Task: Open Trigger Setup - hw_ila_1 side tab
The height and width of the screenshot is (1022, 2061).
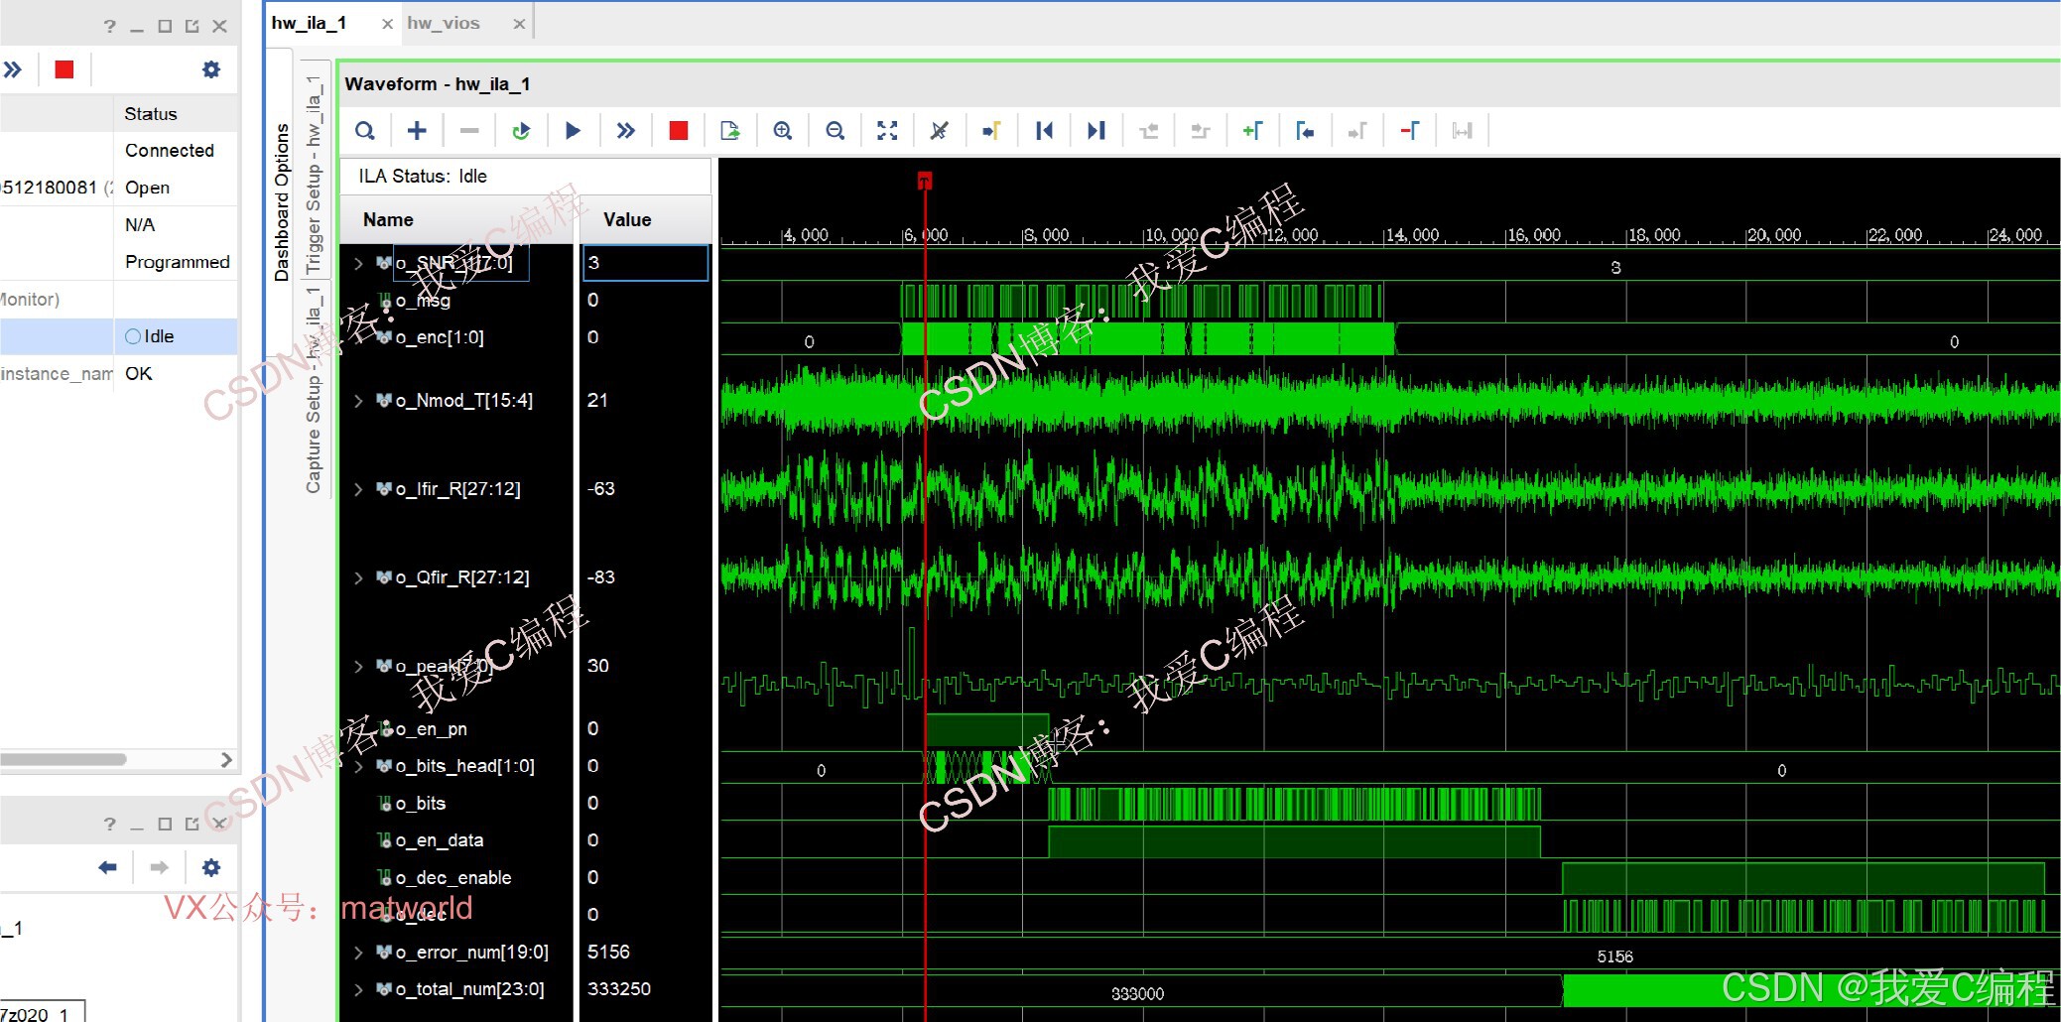Action: coord(314,175)
